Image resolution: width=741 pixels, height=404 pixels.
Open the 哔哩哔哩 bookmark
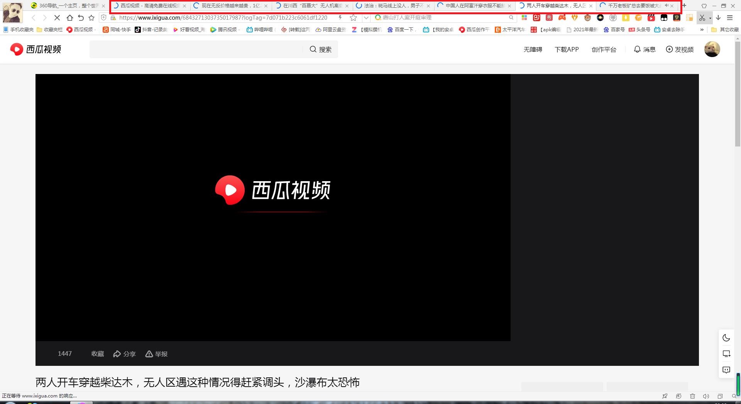click(260, 30)
